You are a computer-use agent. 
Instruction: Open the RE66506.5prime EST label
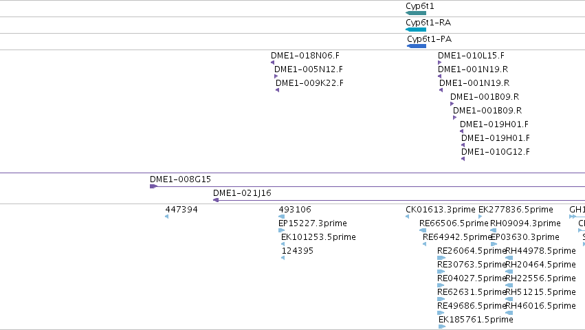tap(454, 223)
